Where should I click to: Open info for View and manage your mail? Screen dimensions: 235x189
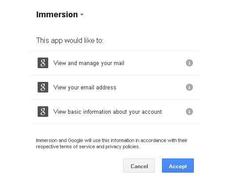189,63
